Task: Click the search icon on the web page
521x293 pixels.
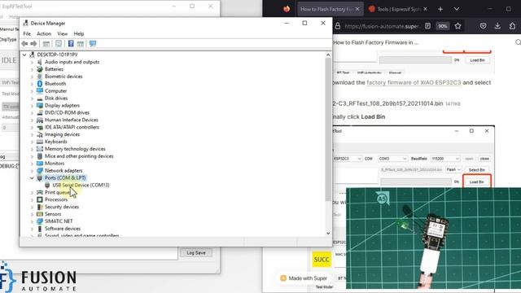Action: pyautogui.click(x=518, y=42)
